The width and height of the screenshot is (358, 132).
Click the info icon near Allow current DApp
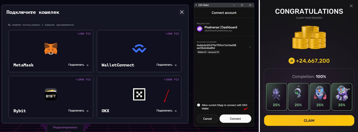(x=199, y=105)
